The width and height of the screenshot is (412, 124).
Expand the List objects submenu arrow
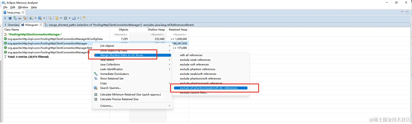point(169,46)
